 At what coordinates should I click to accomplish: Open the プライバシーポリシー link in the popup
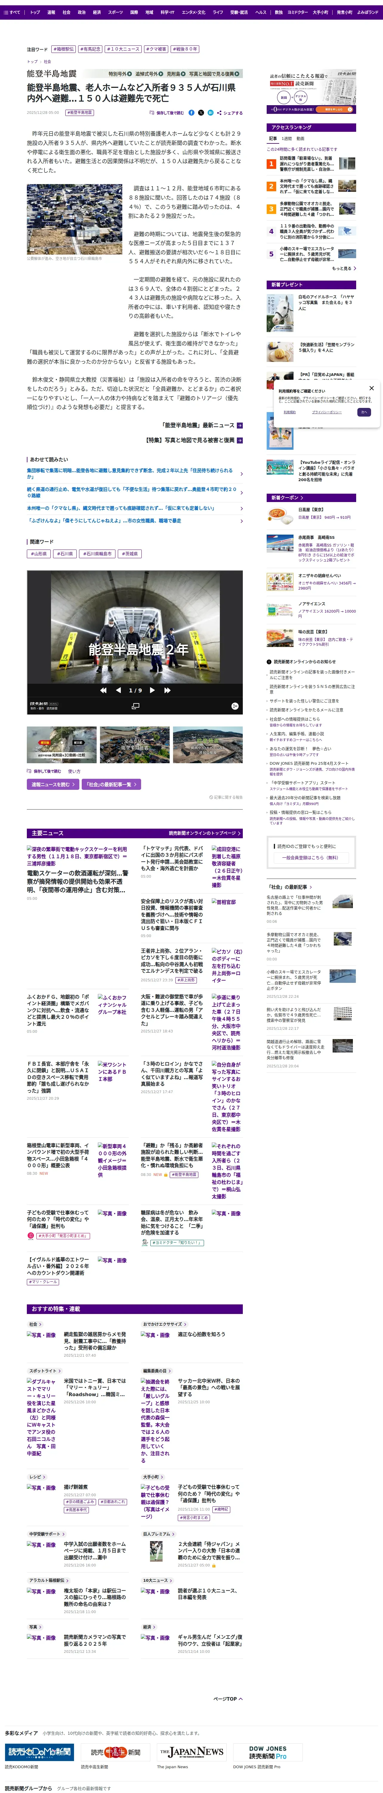tap(327, 412)
